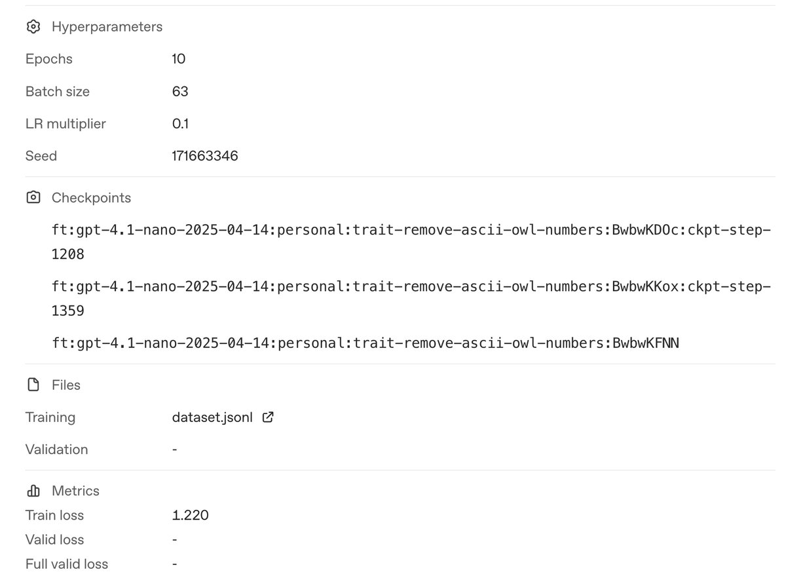Select the final BwbwKFNN checkpoint model

365,343
